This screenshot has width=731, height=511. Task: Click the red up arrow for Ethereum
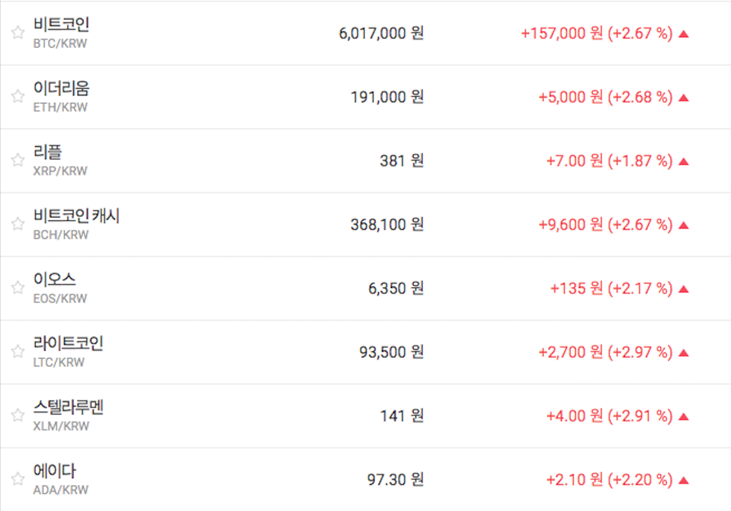684,97
